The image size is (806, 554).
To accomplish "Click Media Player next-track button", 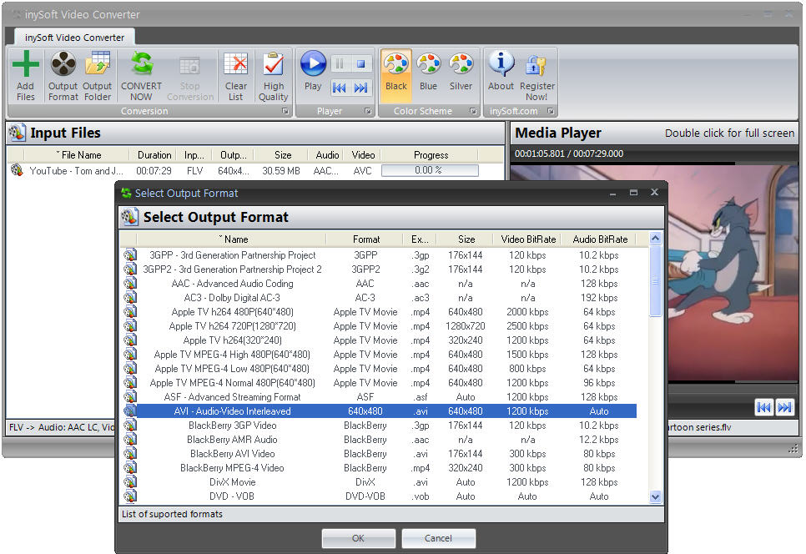I will [x=785, y=407].
